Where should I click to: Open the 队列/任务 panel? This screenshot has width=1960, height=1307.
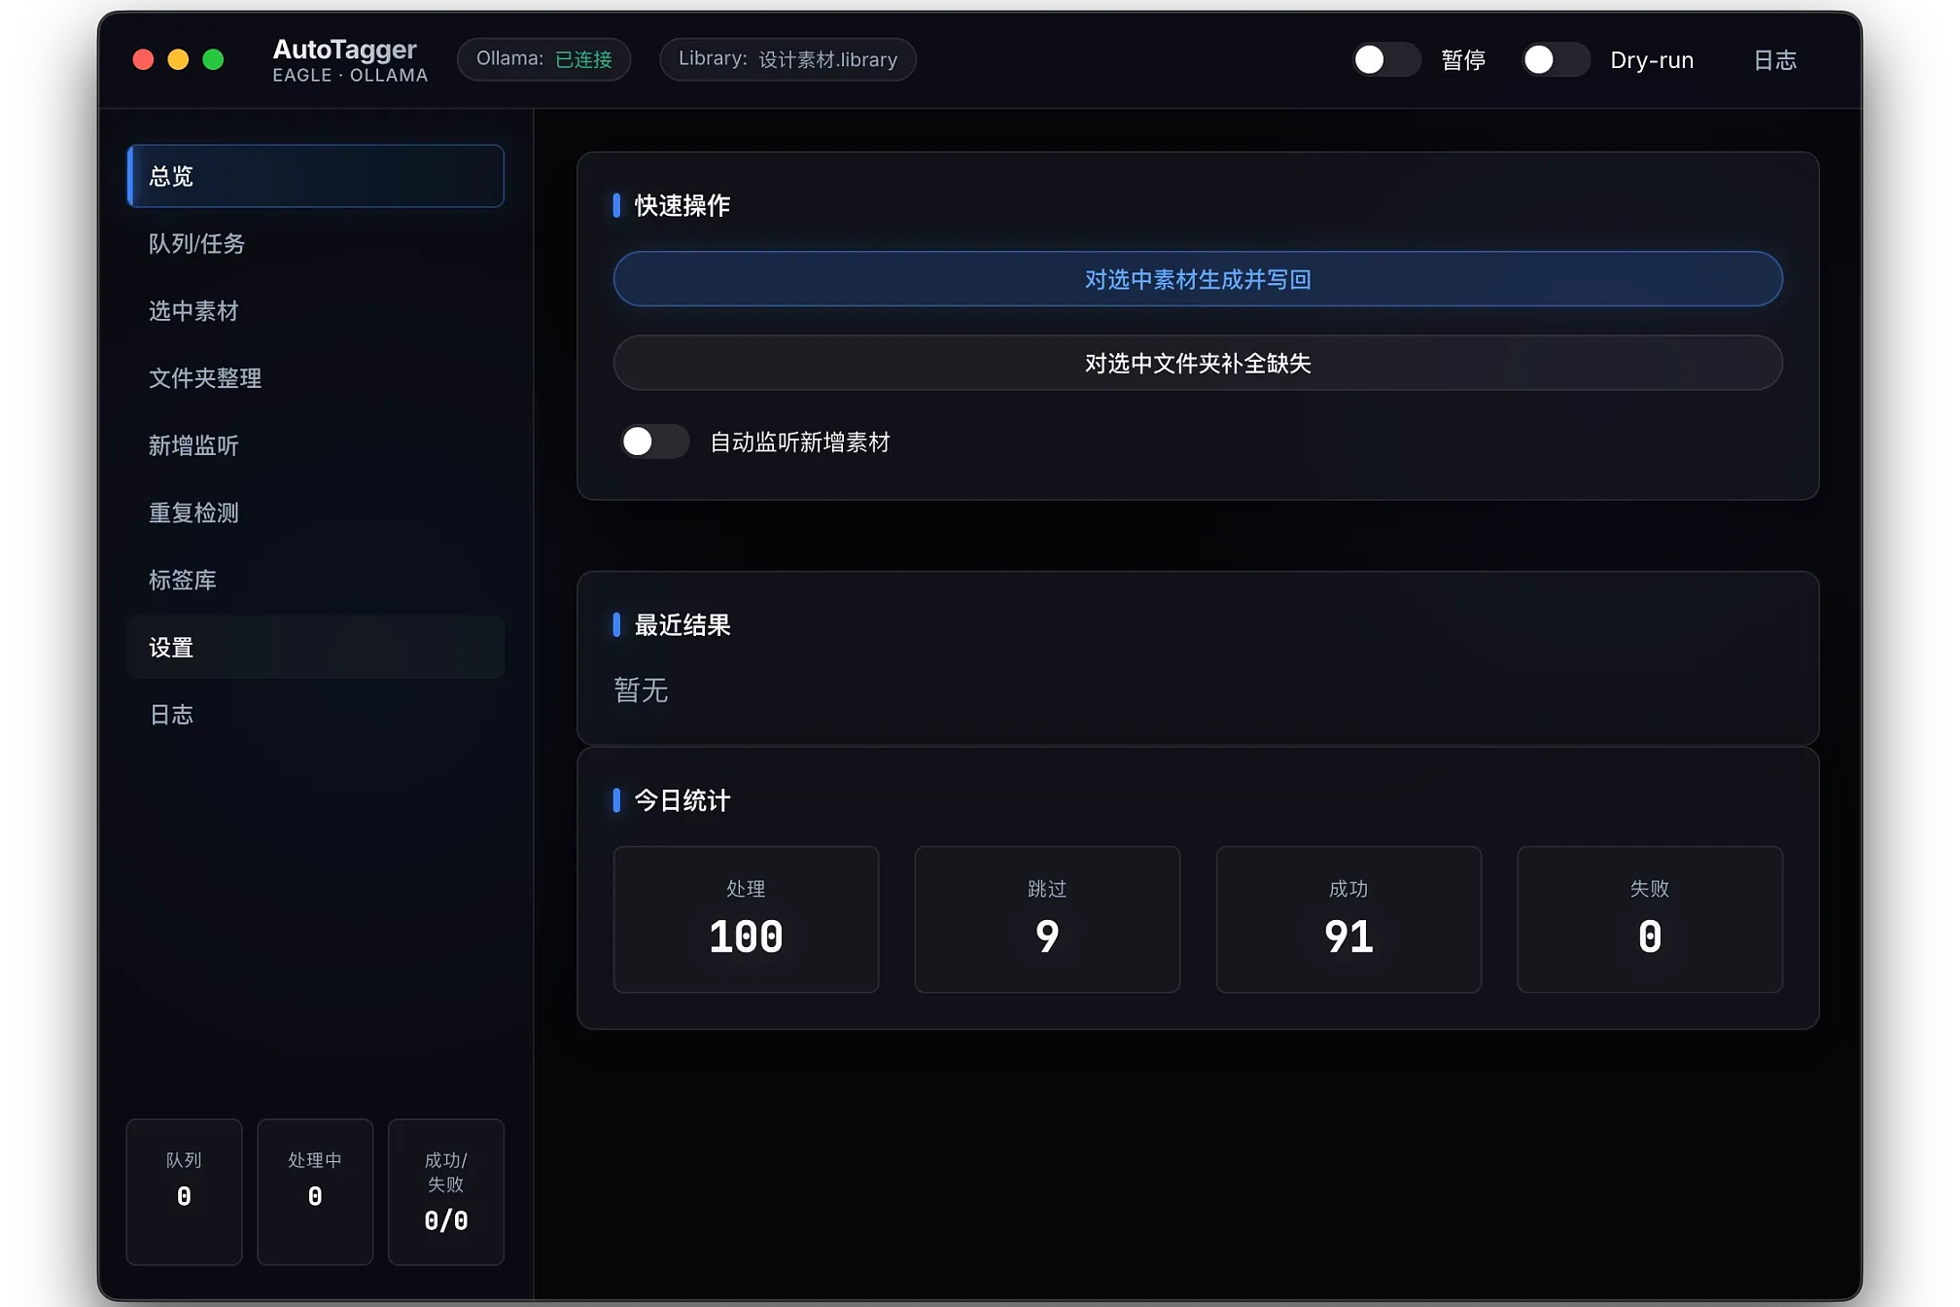(197, 244)
